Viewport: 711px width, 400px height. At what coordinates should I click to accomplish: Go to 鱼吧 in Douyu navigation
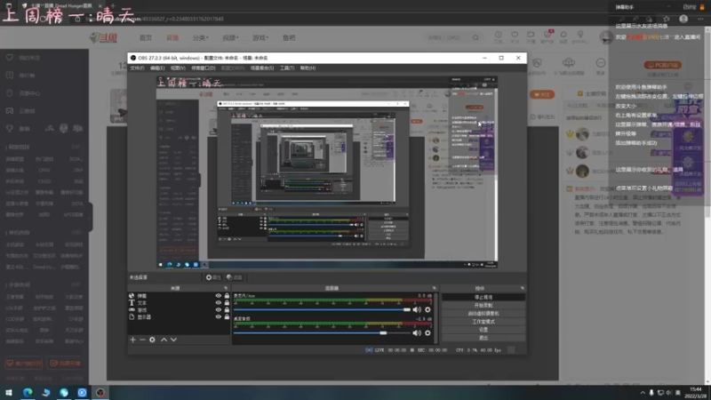coord(289,37)
